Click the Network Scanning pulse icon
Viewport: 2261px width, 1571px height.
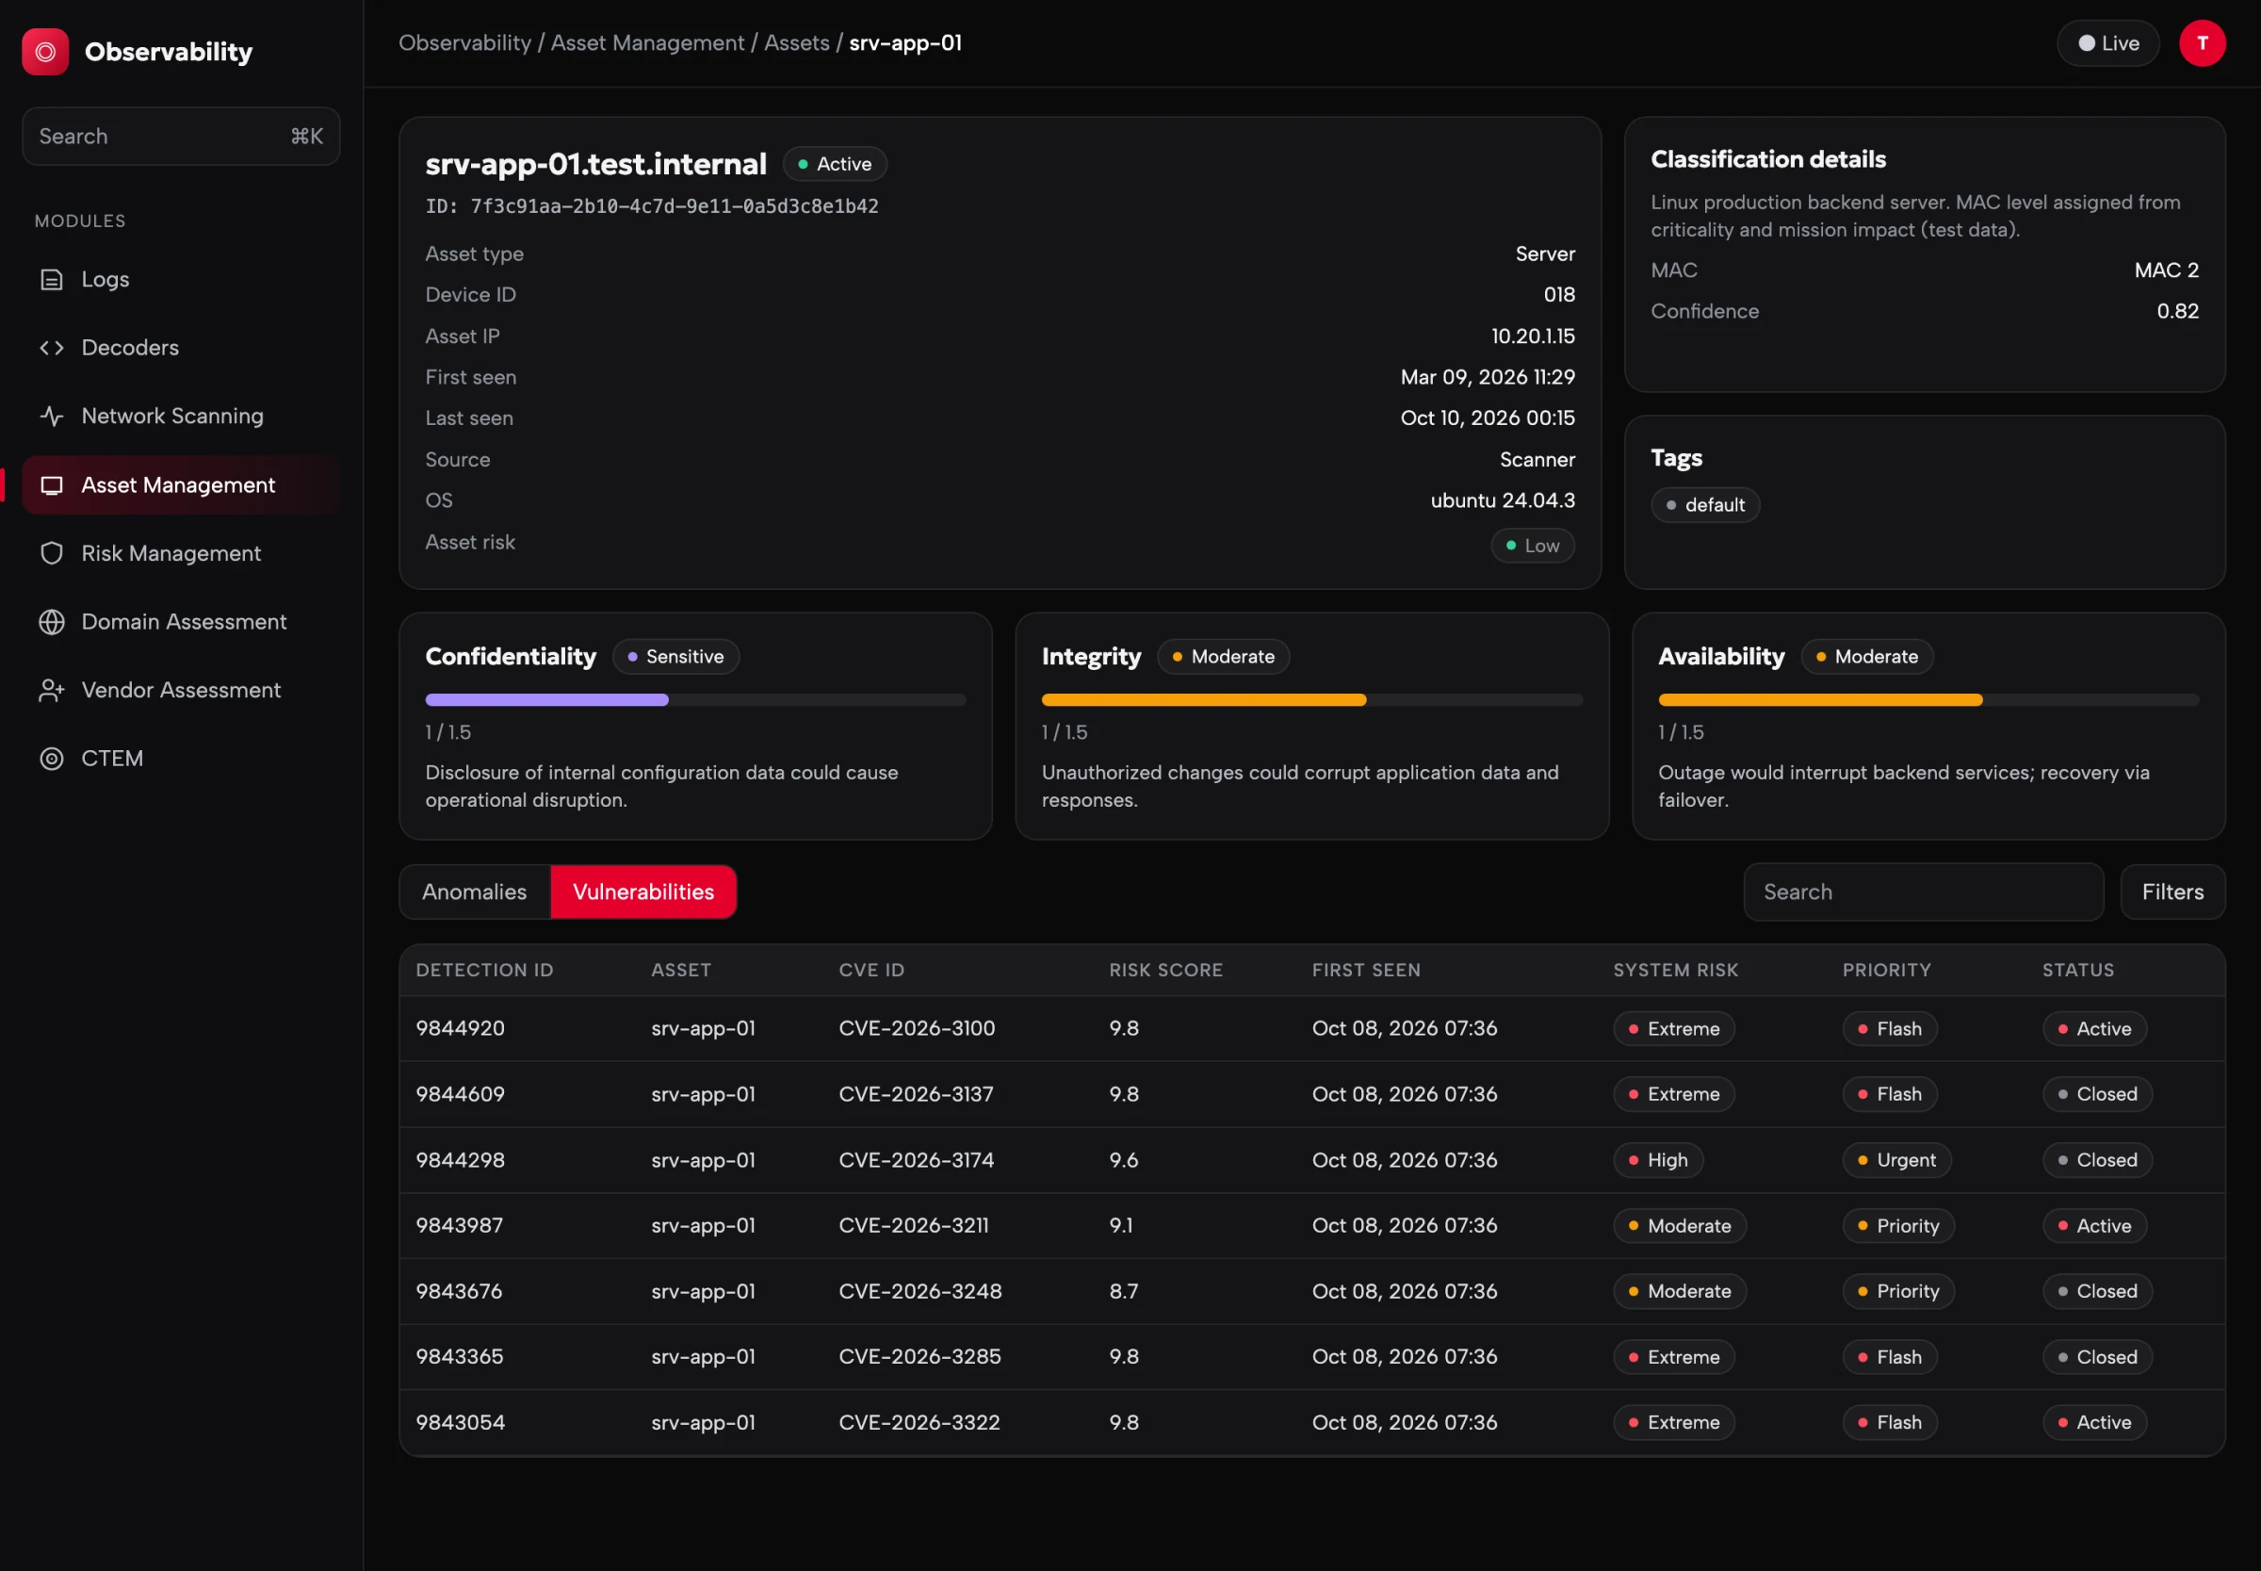pyautogui.click(x=51, y=417)
